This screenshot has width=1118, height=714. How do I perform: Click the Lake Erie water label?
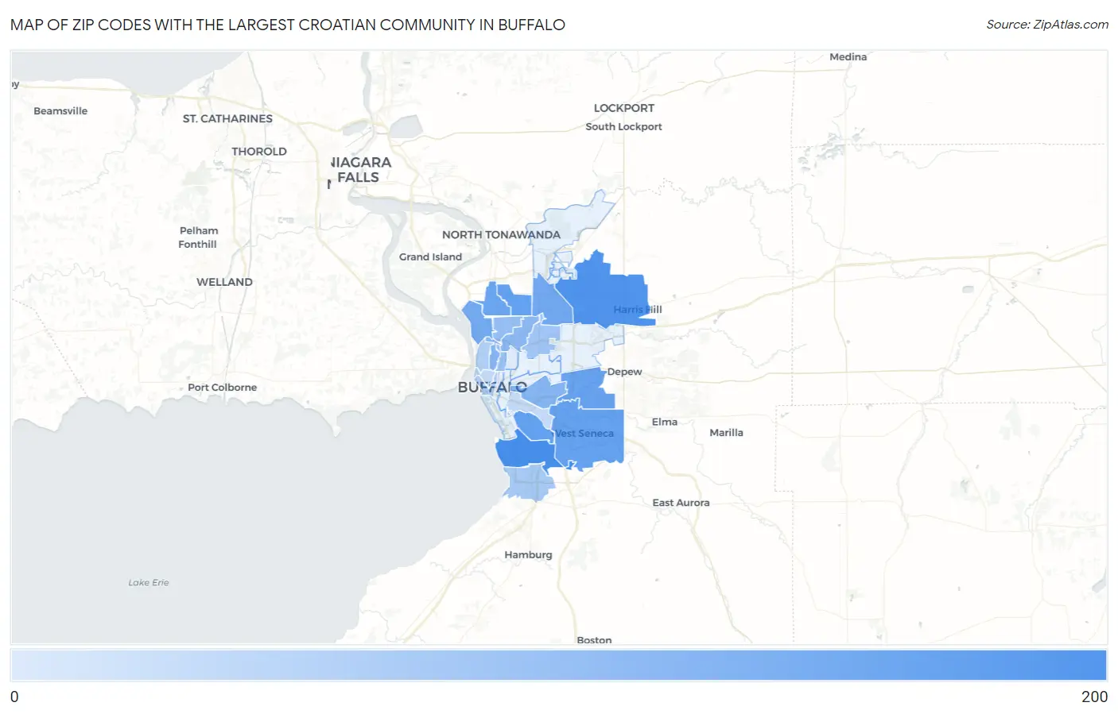pos(149,583)
